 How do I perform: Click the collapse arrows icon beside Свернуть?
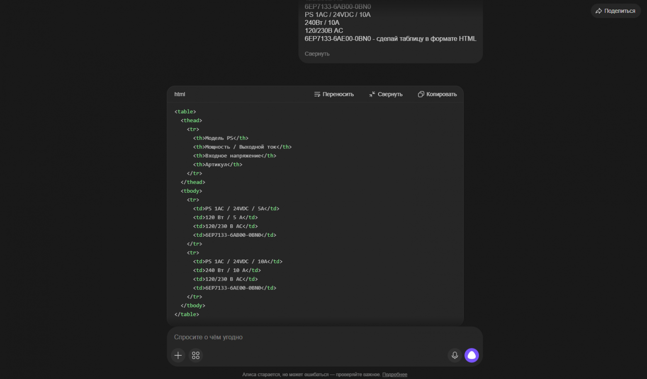(x=372, y=95)
